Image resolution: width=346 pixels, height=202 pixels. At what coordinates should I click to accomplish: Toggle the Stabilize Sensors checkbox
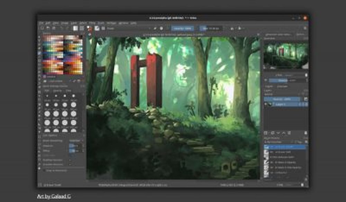point(70,164)
